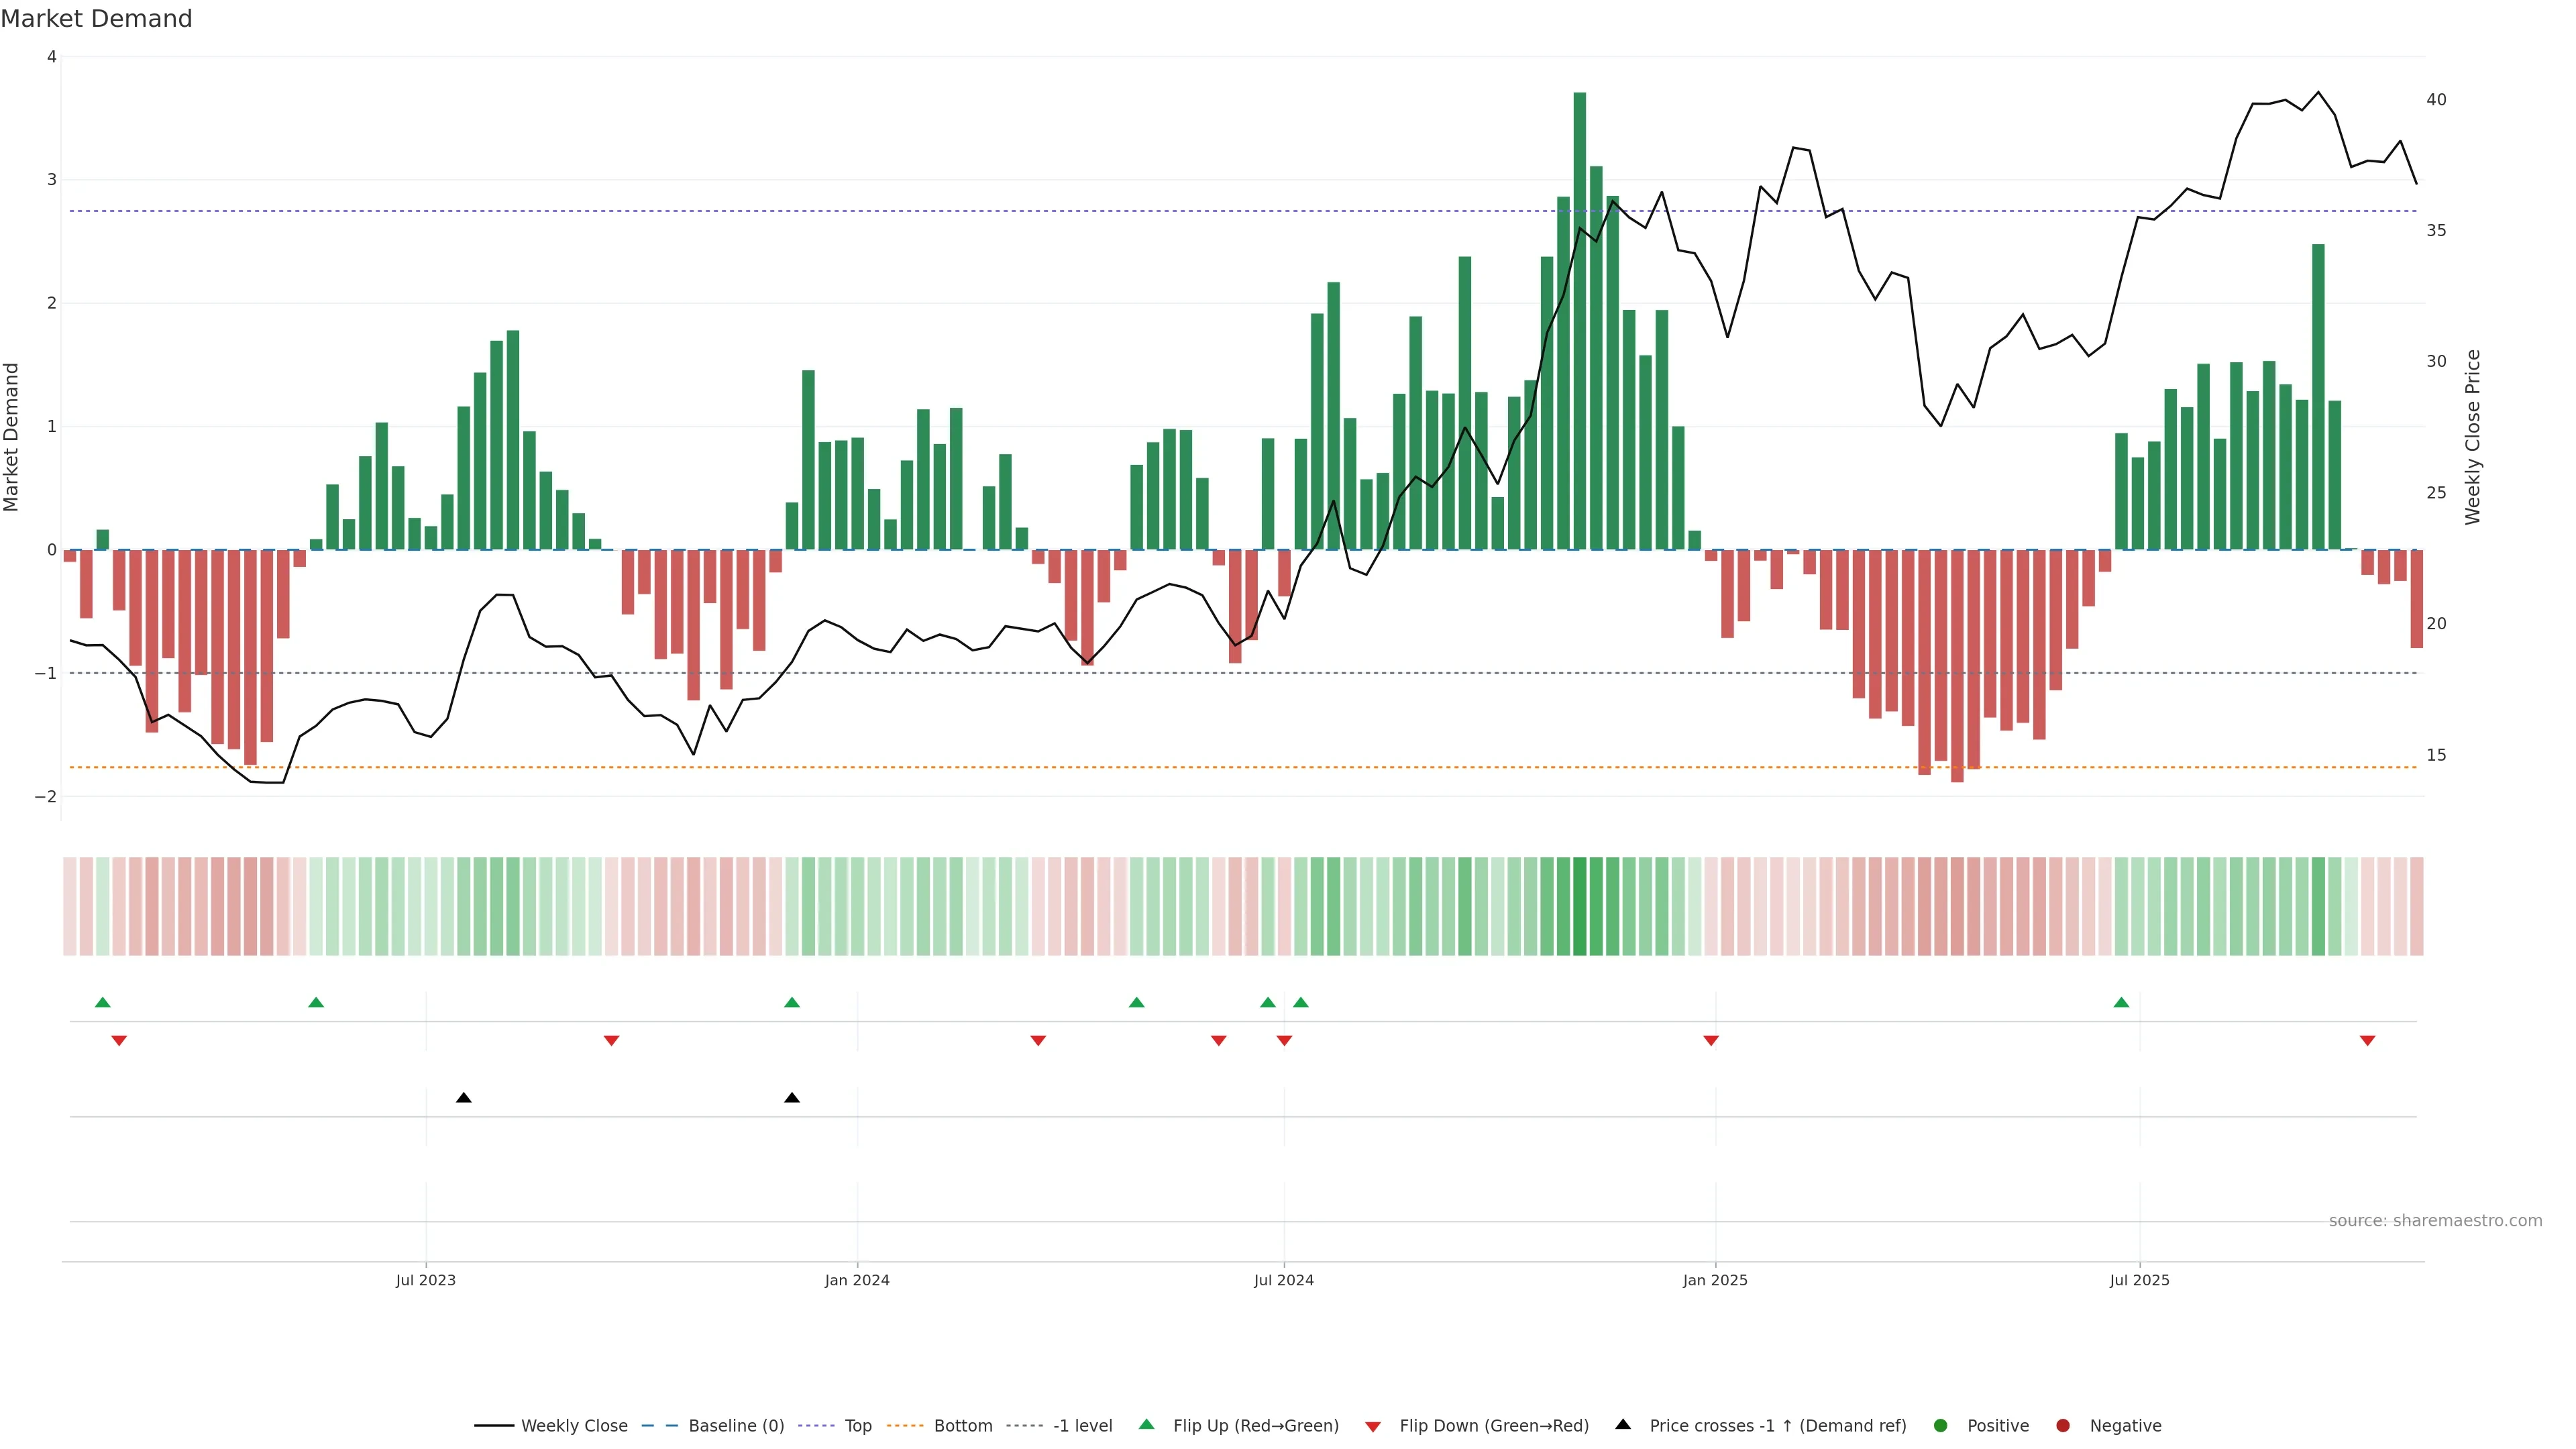
Task: Click the Negative red dot legend icon
Action: pos(2063,1426)
